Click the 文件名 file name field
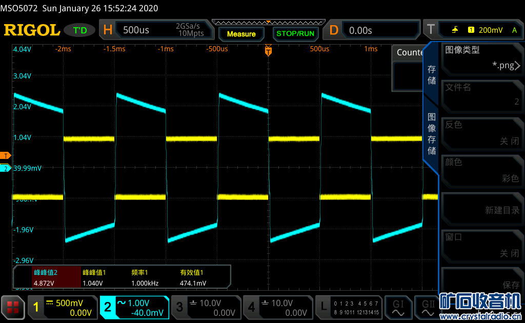Viewport: 525px width, 323px height. pyautogui.click(x=482, y=95)
